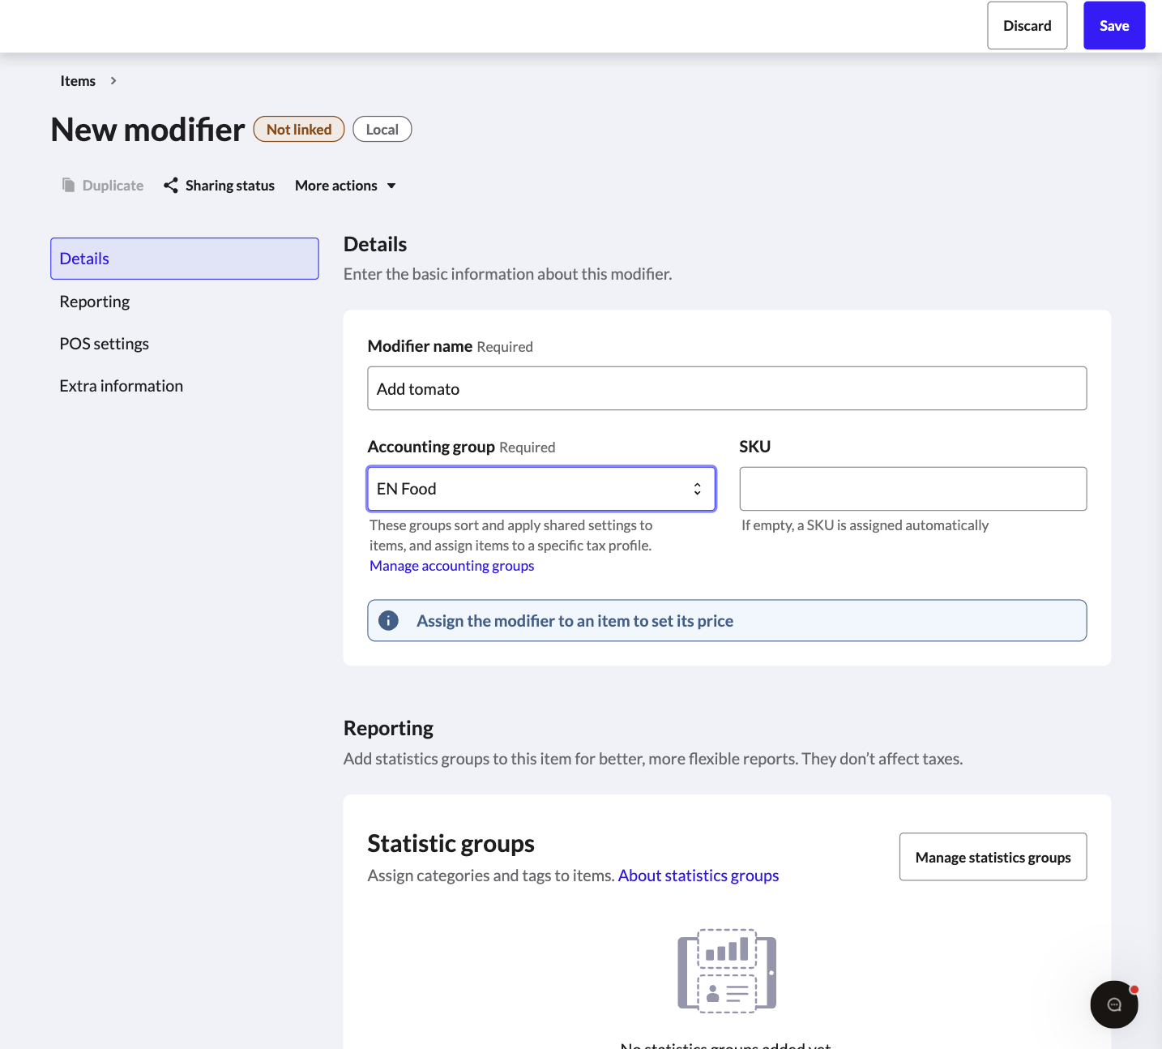The image size is (1162, 1049).
Task: Click the Sharing status share icon
Action: click(171, 186)
